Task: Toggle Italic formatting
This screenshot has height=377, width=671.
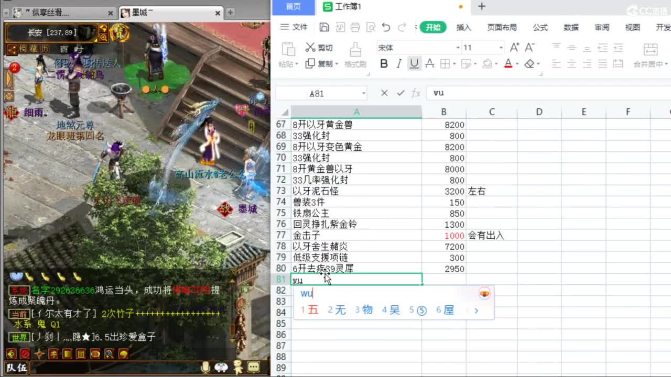Action: click(399, 63)
